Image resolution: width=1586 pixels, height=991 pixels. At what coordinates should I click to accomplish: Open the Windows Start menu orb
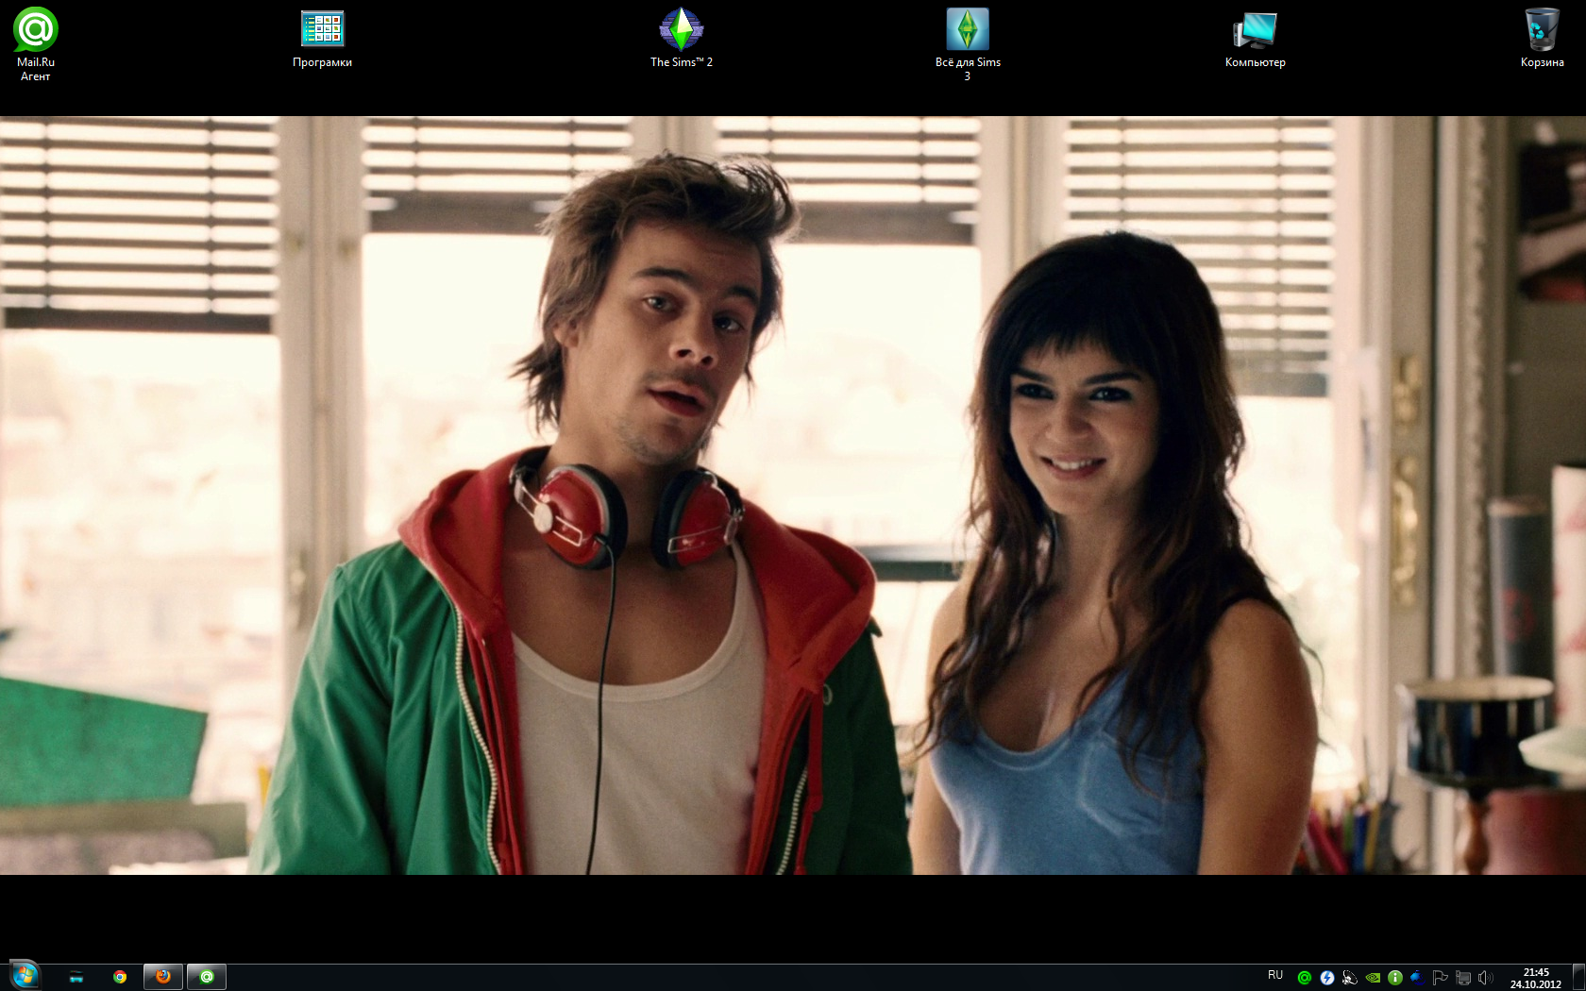pyautogui.click(x=24, y=976)
